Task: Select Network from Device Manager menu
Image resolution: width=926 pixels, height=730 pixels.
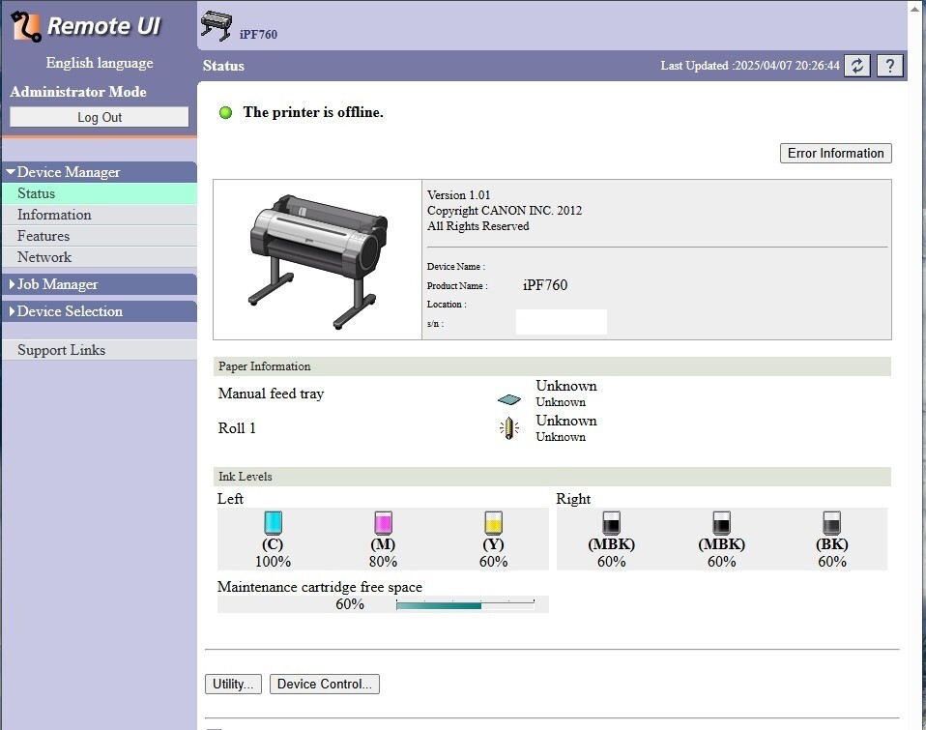Action: 44,257
